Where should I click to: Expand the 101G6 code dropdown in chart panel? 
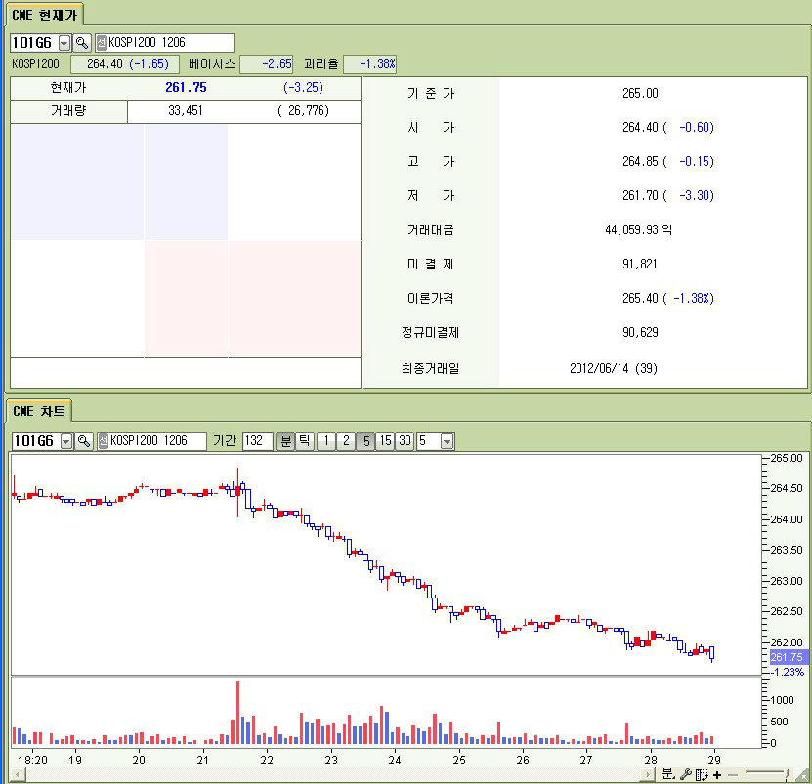(x=66, y=441)
